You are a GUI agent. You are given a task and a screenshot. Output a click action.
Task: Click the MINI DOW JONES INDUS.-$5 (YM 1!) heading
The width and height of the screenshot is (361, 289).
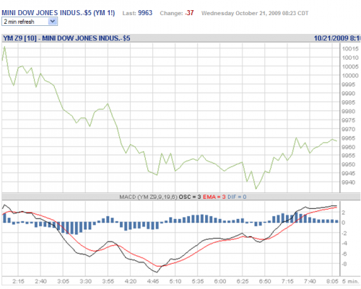(58, 13)
